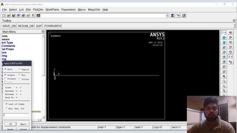The width and height of the screenshot is (237, 133).
Task: Switch to Isometric view cube icon
Action: click(x=224, y=38)
